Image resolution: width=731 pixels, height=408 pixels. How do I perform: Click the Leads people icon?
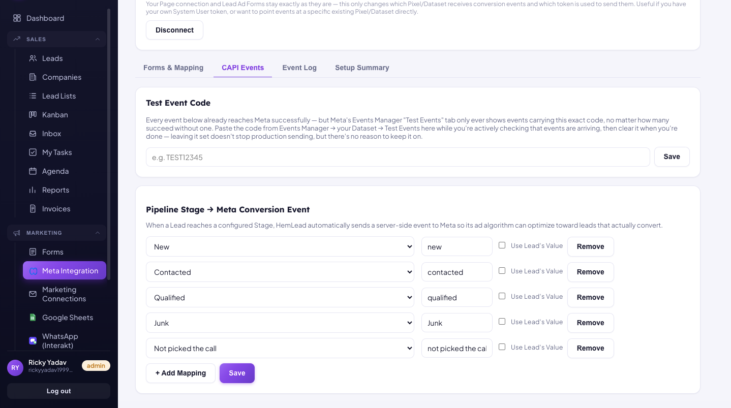33,58
